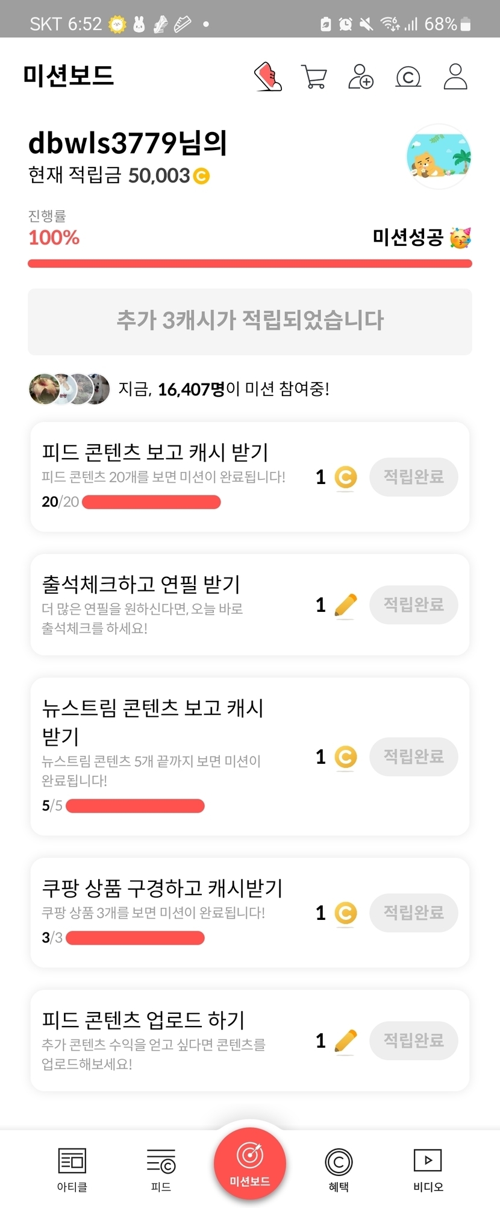Tap the profile avatar thumbnail
The width and height of the screenshot is (500, 1208).
coord(439,157)
